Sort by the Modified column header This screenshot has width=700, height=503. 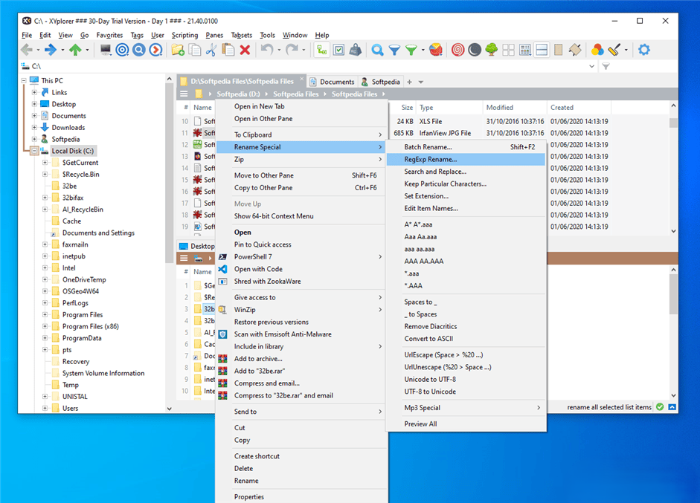click(515, 108)
